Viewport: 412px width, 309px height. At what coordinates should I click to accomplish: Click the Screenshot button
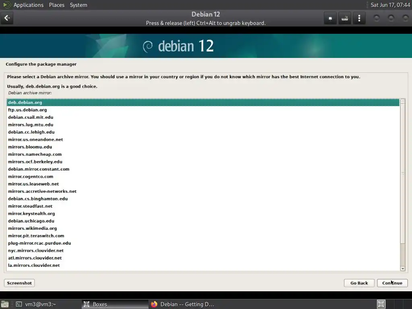(x=19, y=283)
